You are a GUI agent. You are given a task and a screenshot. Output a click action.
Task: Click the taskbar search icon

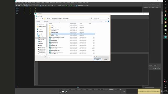[166, 5]
